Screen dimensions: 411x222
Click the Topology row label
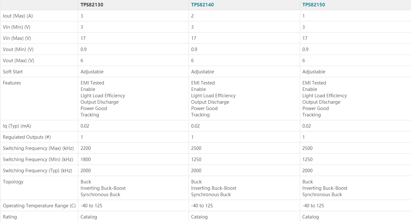coord(13,182)
